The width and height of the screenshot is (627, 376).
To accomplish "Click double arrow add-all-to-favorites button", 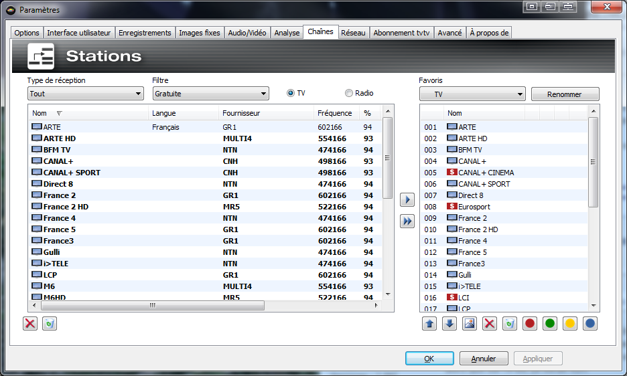I will click(407, 221).
